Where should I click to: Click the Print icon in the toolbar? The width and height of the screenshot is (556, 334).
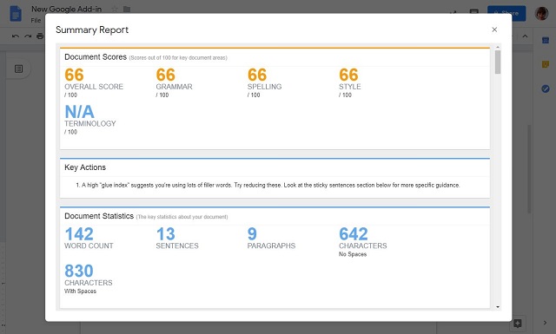[x=40, y=36]
